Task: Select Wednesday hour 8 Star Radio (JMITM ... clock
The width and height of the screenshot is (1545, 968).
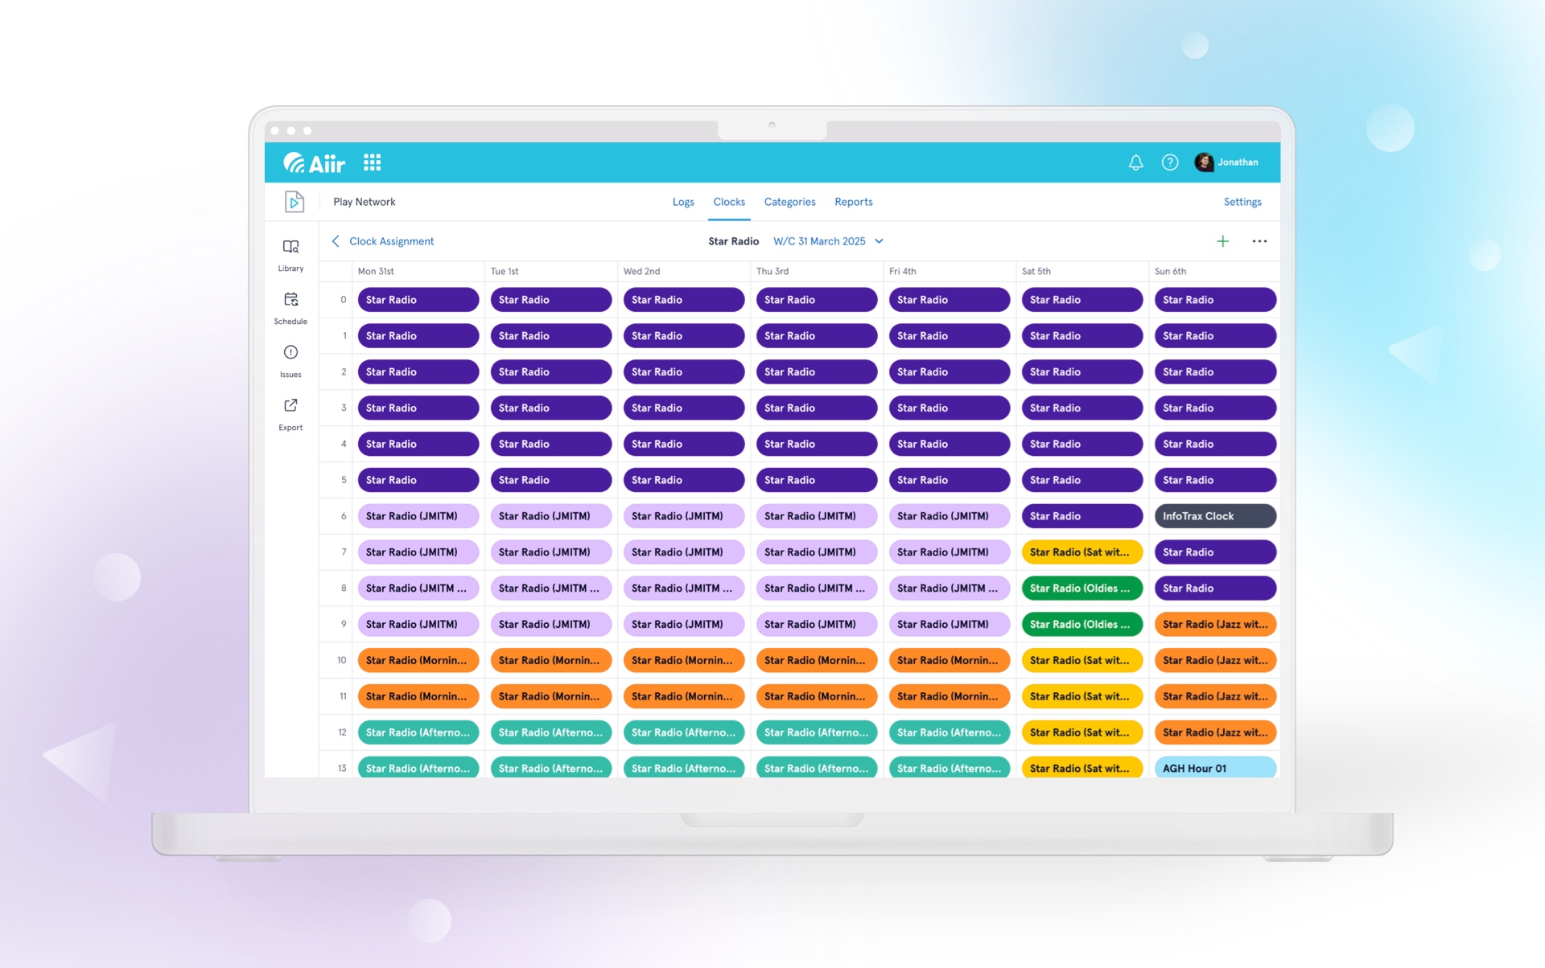Action: [684, 589]
